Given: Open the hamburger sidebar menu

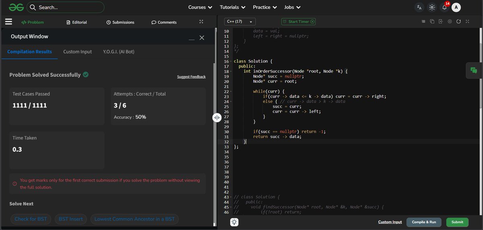Looking at the screenshot, I should point(8,22).
